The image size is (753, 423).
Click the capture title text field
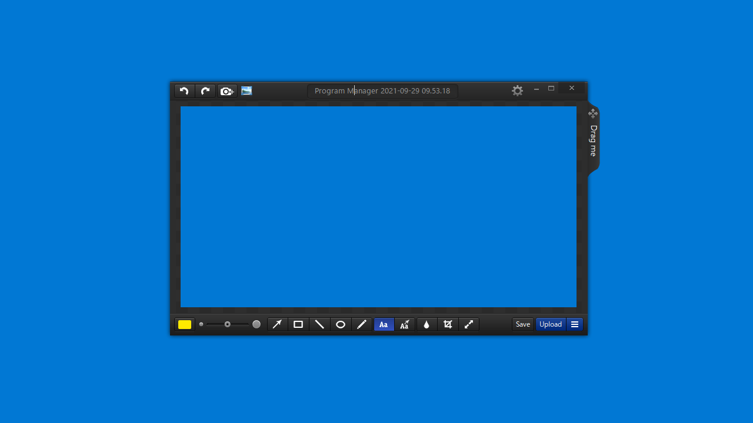click(x=382, y=91)
